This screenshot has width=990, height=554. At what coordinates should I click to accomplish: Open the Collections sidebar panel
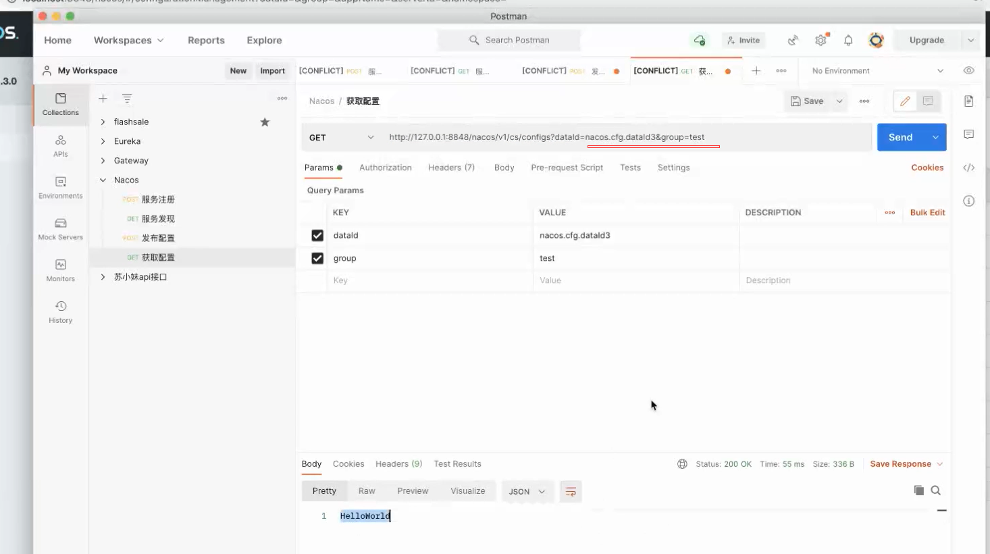pos(61,104)
